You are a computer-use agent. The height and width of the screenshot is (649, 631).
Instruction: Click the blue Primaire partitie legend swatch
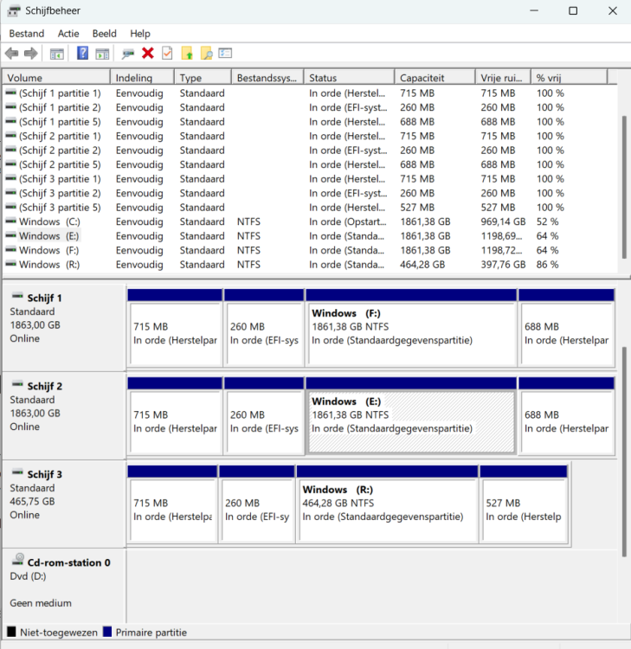pyautogui.click(x=108, y=633)
